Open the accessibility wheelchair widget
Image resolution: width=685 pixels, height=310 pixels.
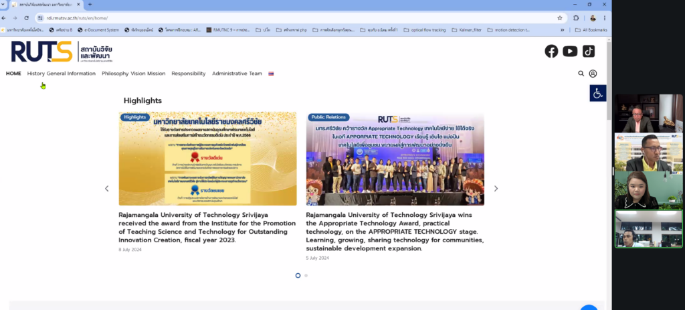tap(597, 93)
